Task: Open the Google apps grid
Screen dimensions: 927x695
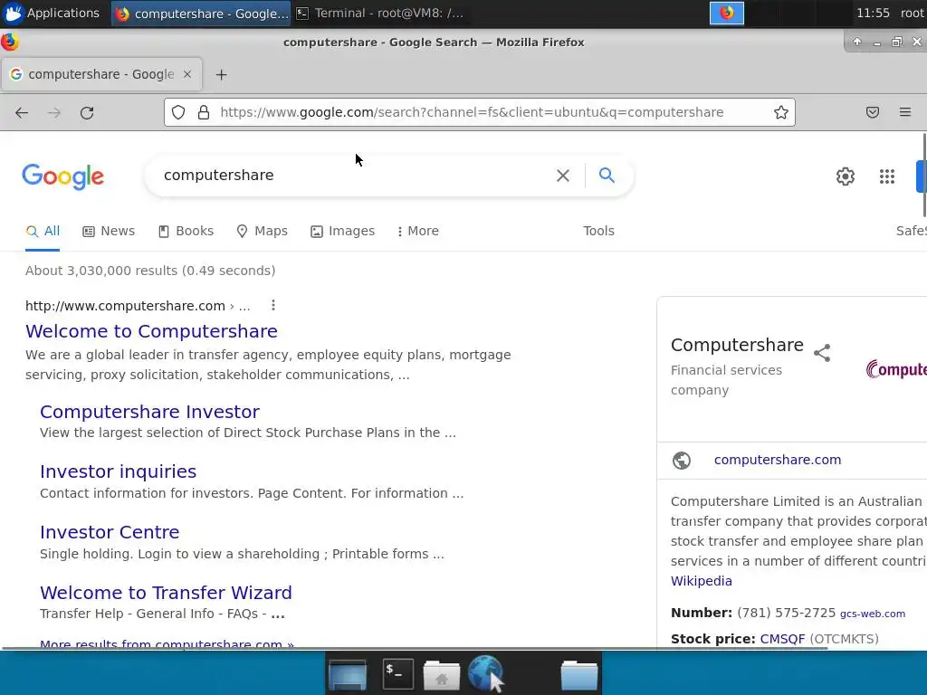Action: pyautogui.click(x=887, y=176)
